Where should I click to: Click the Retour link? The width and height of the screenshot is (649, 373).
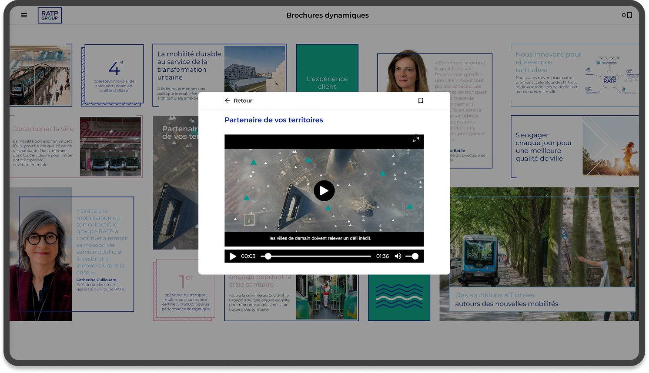point(243,100)
